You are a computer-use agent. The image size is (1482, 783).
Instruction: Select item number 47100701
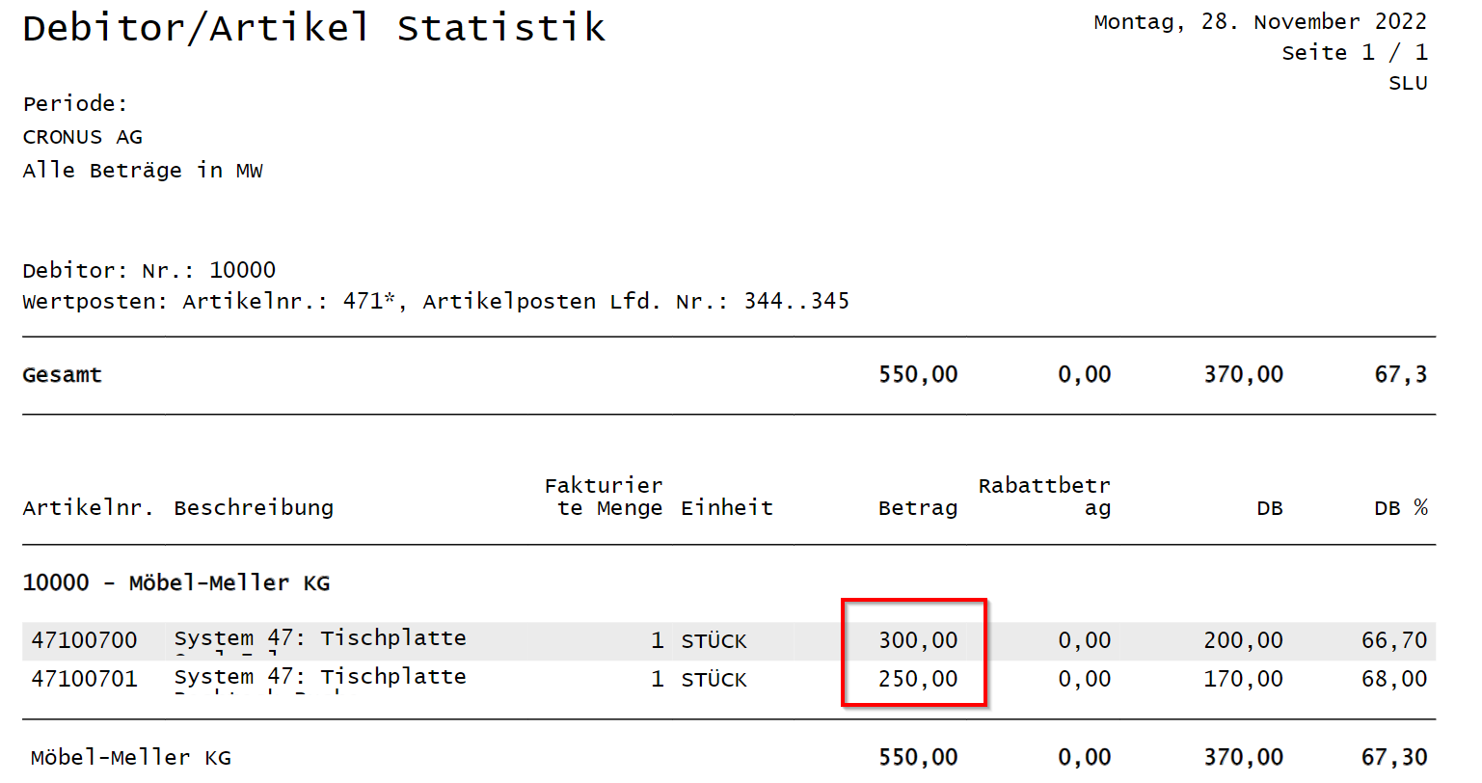(85, 679)
